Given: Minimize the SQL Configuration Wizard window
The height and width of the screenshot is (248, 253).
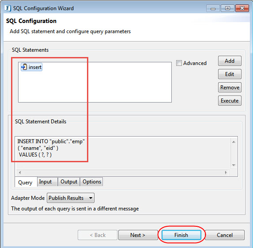Looking at the screenshot, I should point(213,8).
